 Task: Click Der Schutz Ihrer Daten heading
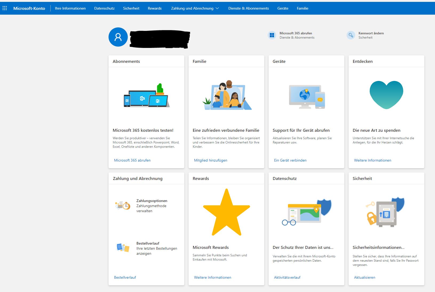[x=303, y=247]
